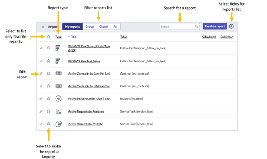This screenshot has width=267, height=159.
Task: Edit the Active Contracts by Lifetime Cost report
Action: [41, 86]
